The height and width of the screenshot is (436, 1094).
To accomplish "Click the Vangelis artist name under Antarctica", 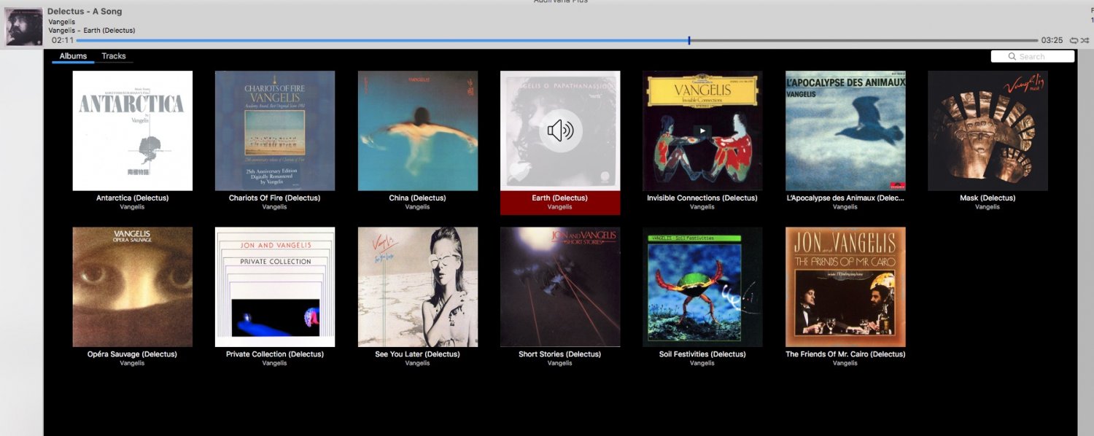I will tap(133, 207).
